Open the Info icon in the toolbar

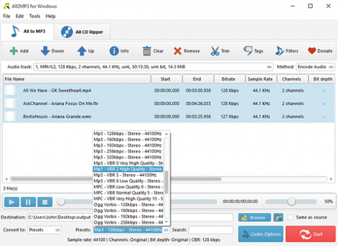click(114, 51)
